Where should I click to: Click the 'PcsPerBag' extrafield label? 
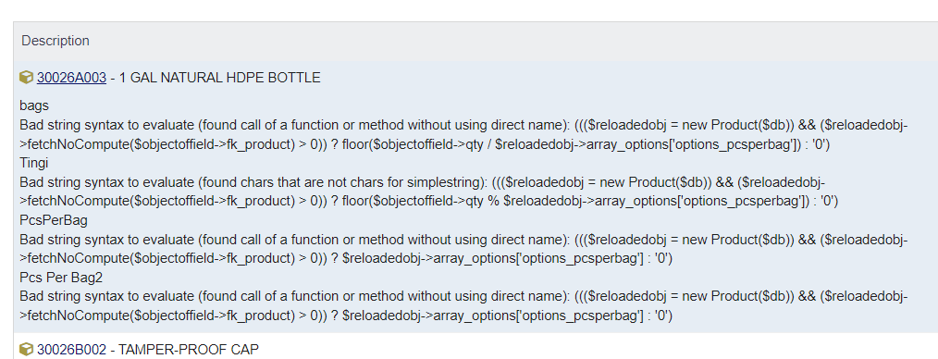coord(54,220)
